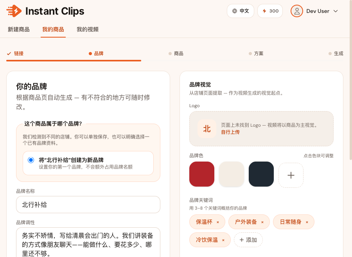Click the 添加 keyword button
The image size is (352, 257).
248,240
